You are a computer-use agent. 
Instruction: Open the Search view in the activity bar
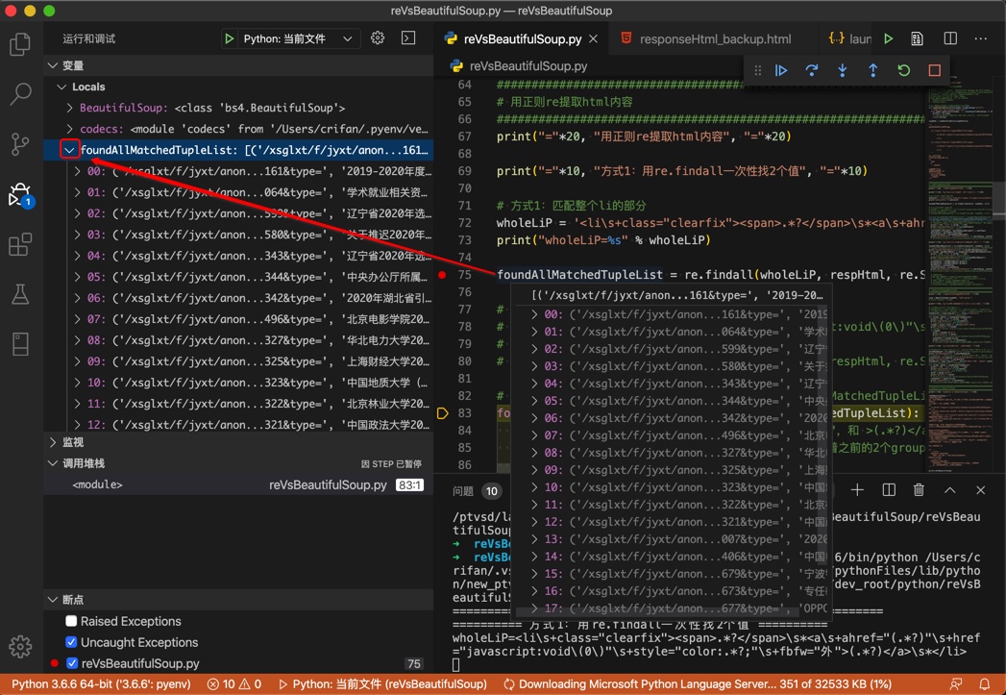tap(20, 93)
